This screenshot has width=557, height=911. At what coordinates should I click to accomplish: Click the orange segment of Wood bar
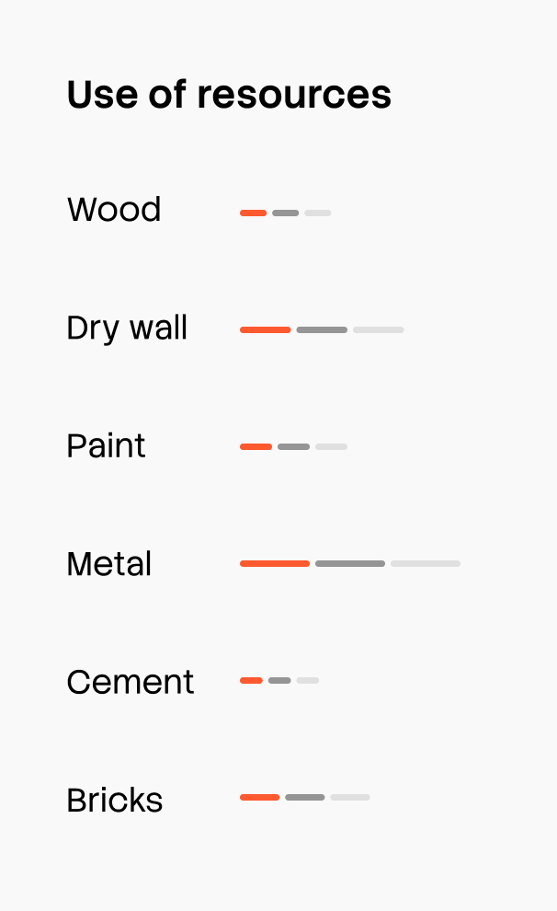253,213
